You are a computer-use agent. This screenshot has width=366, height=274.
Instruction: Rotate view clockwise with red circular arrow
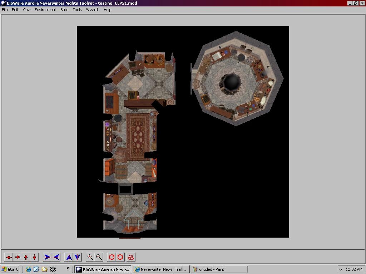click(x=112, y=257)
